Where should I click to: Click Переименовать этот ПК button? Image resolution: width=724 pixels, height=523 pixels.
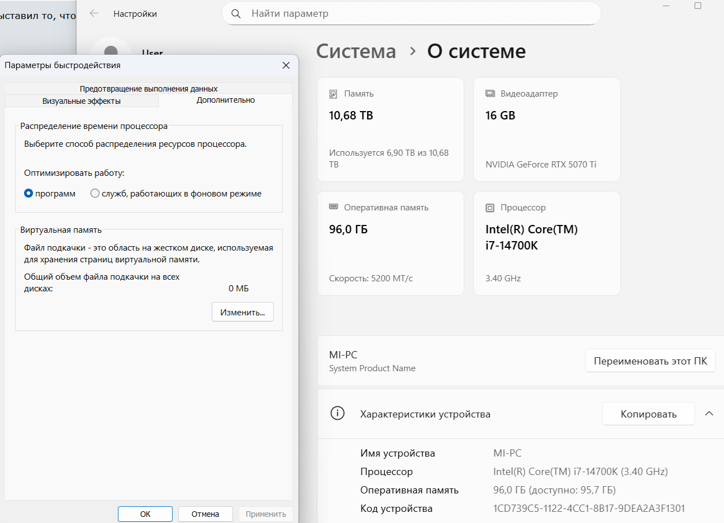650,361
